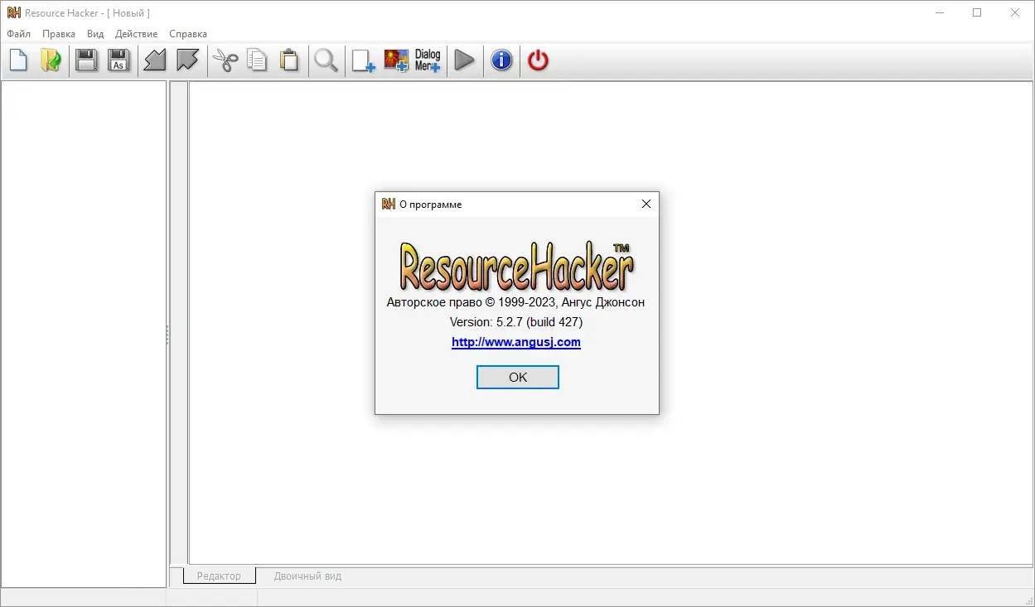The height and width of the screenshot is (607, 1035).
Task: Click the New blank script toolbar icon
Action: click(18, 60)
